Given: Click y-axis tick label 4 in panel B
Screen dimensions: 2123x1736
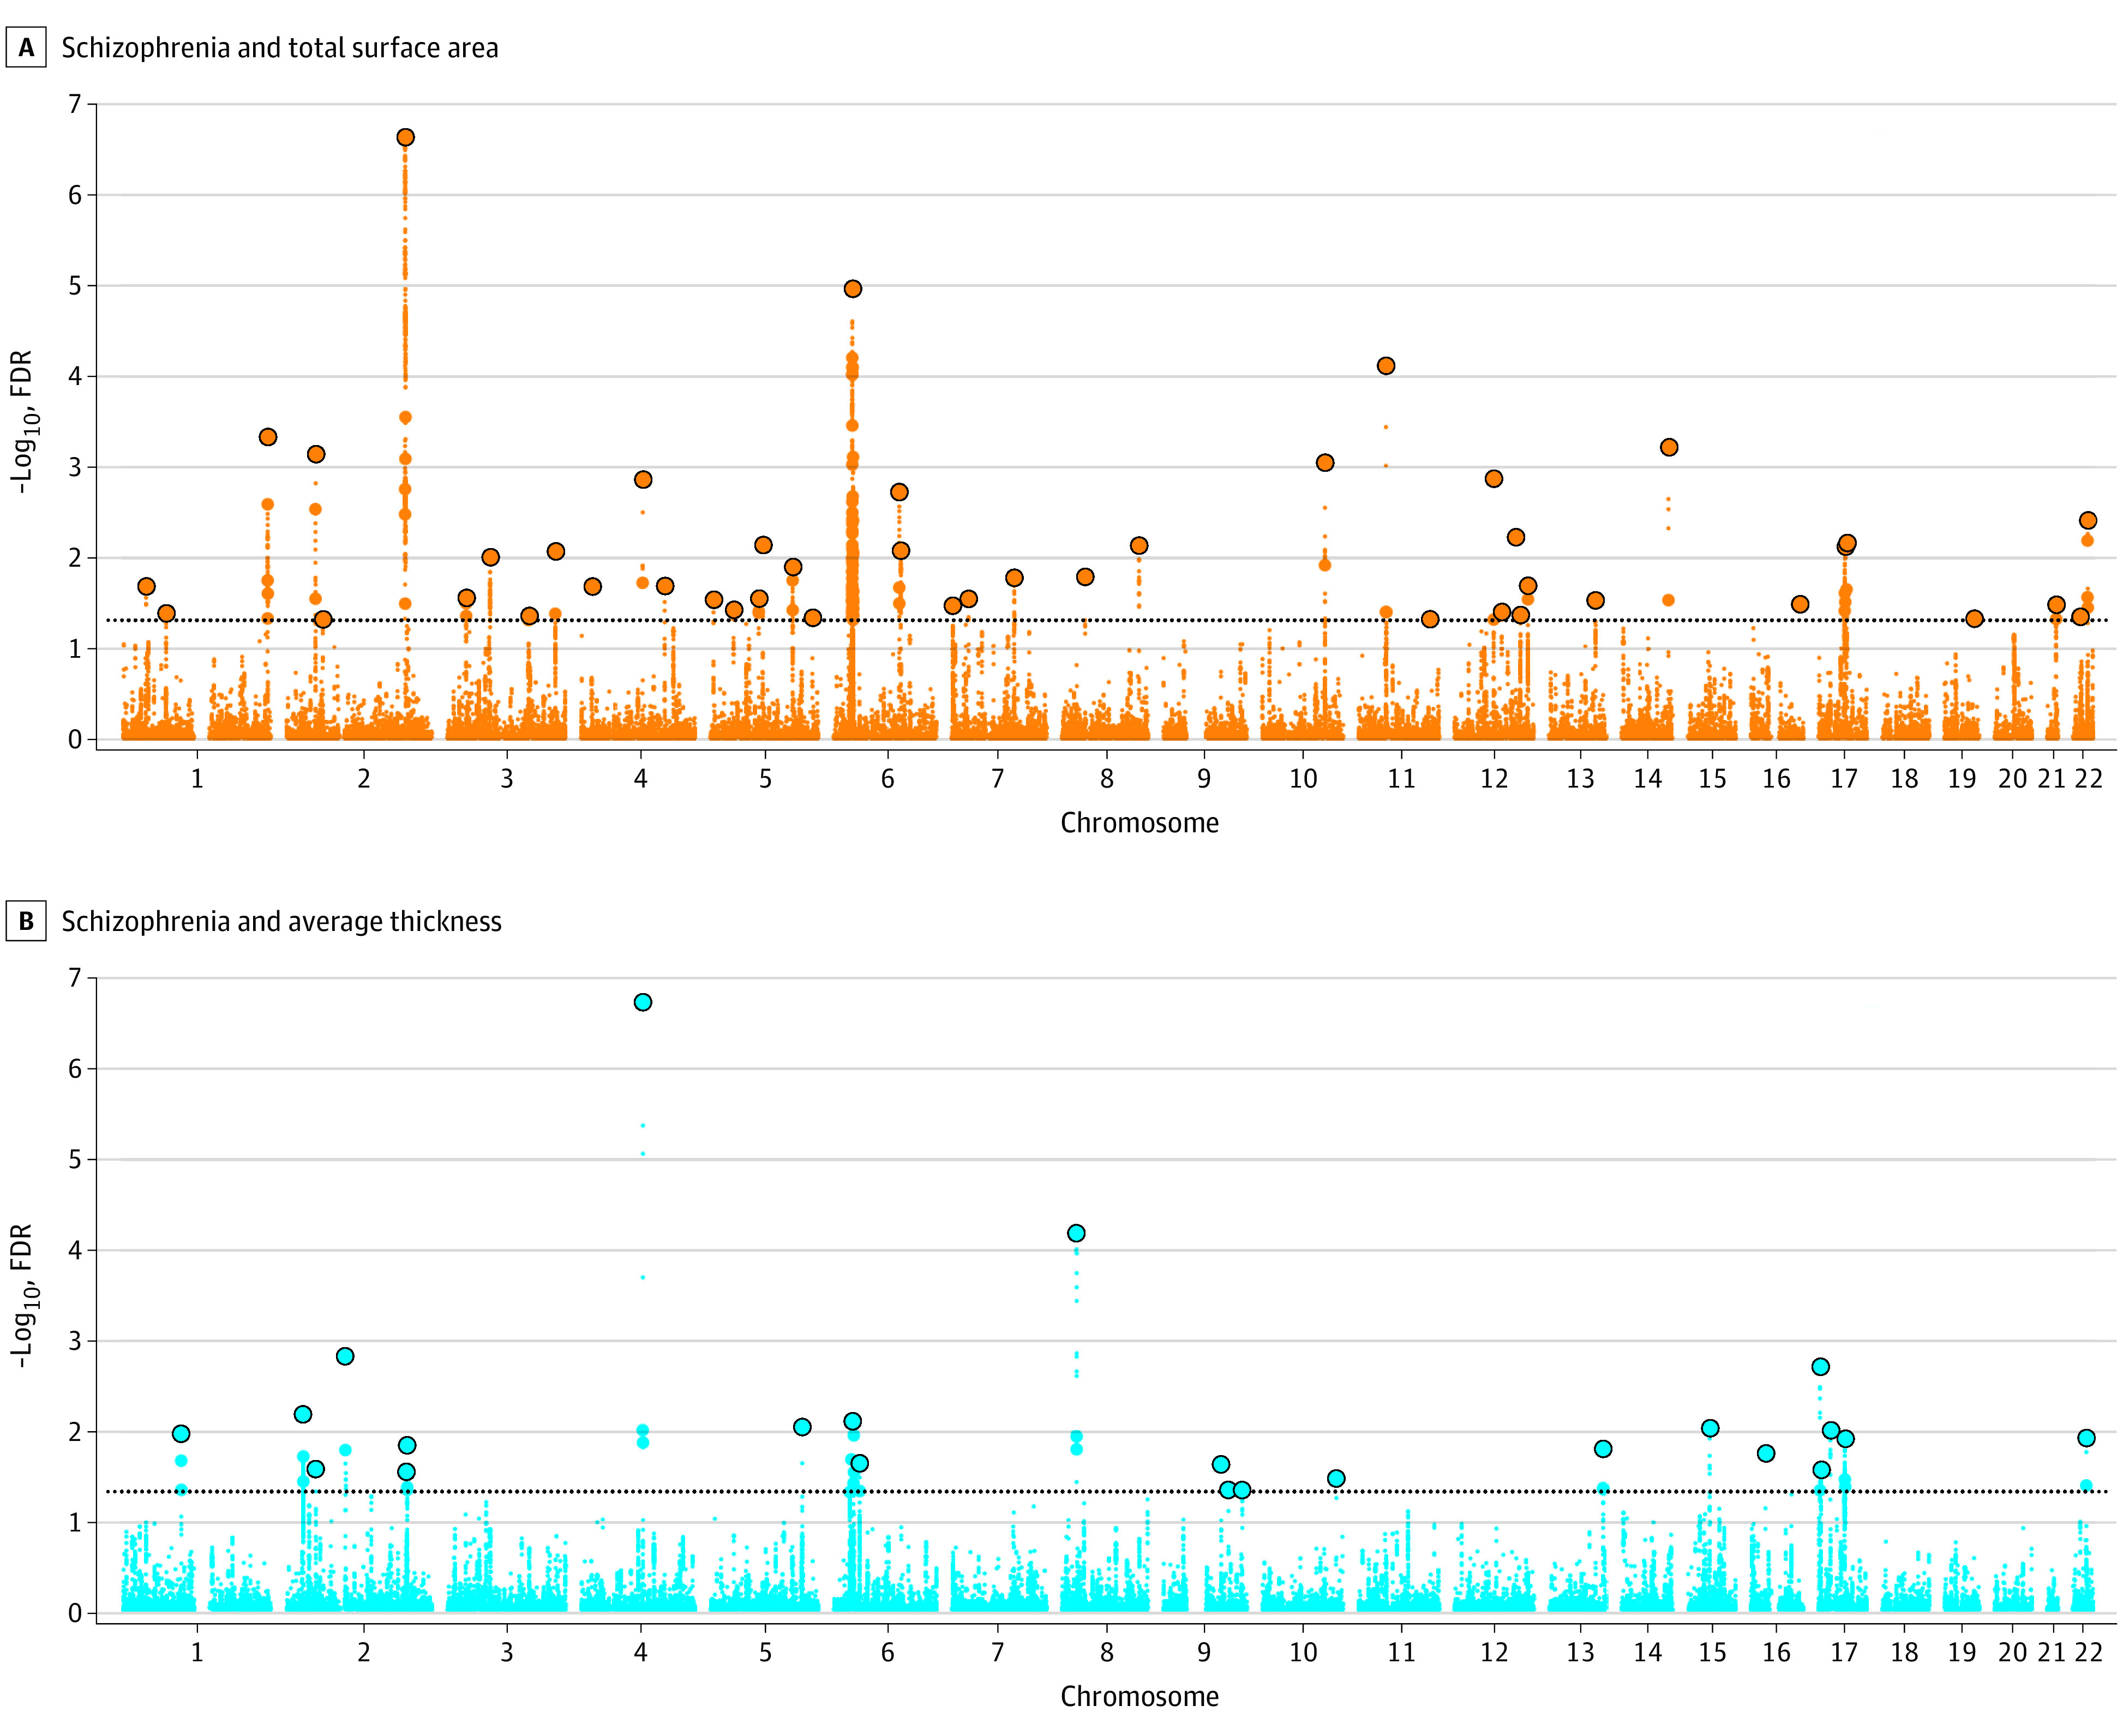Looking at the screenshot, I should click(x=75, y=1250).
